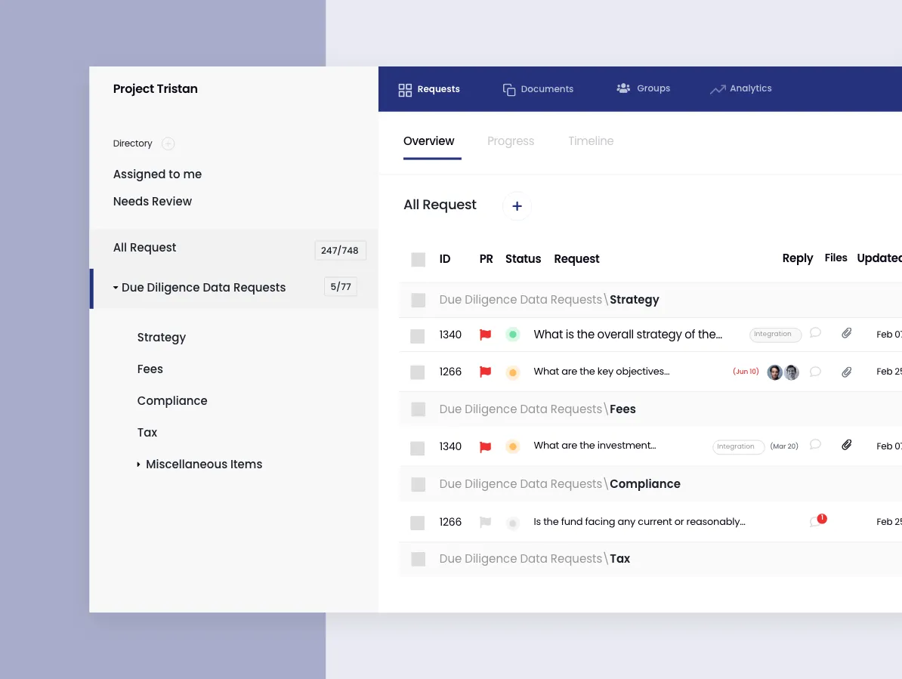Image resolution: width=902 pixels, height=679 pixels.
Task: Select Compliance subfolder in sidebar
Action: 172,401
